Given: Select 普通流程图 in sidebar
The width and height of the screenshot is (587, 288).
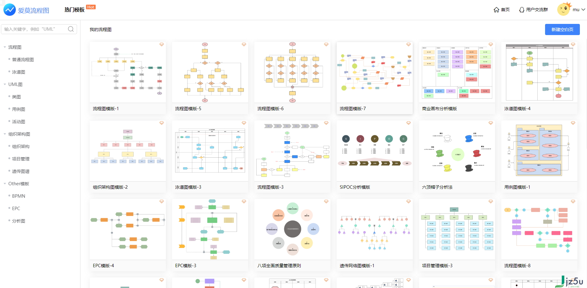Looking at the screenshot, I should click(x=23, y=60).
